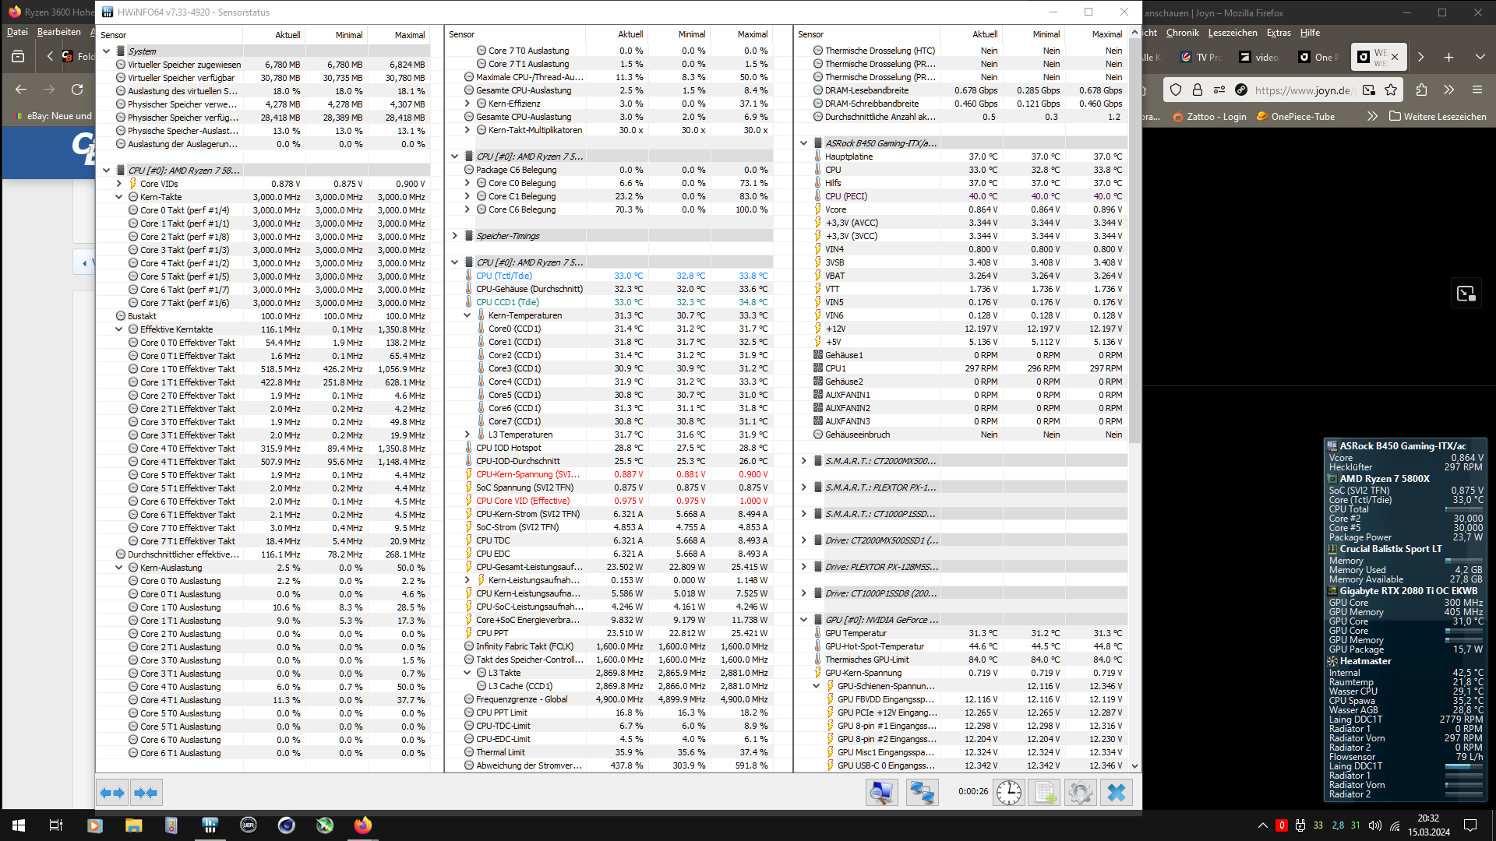The image size is (1496, 841).
Task: Click the inward arrows collapse columns icon
Action: tap(146, 793)
